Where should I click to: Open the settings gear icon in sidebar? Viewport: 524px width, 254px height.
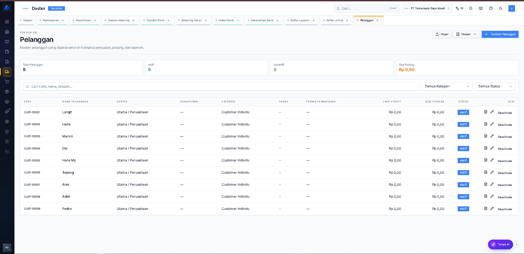7,122
